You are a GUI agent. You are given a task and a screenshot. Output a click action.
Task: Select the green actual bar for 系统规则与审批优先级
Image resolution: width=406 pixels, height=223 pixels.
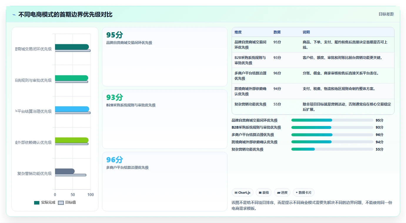[x=71, y=78]
